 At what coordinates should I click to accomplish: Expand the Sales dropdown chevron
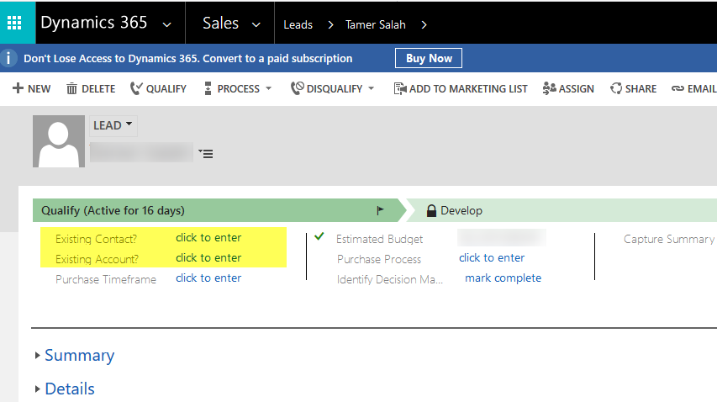256,24
